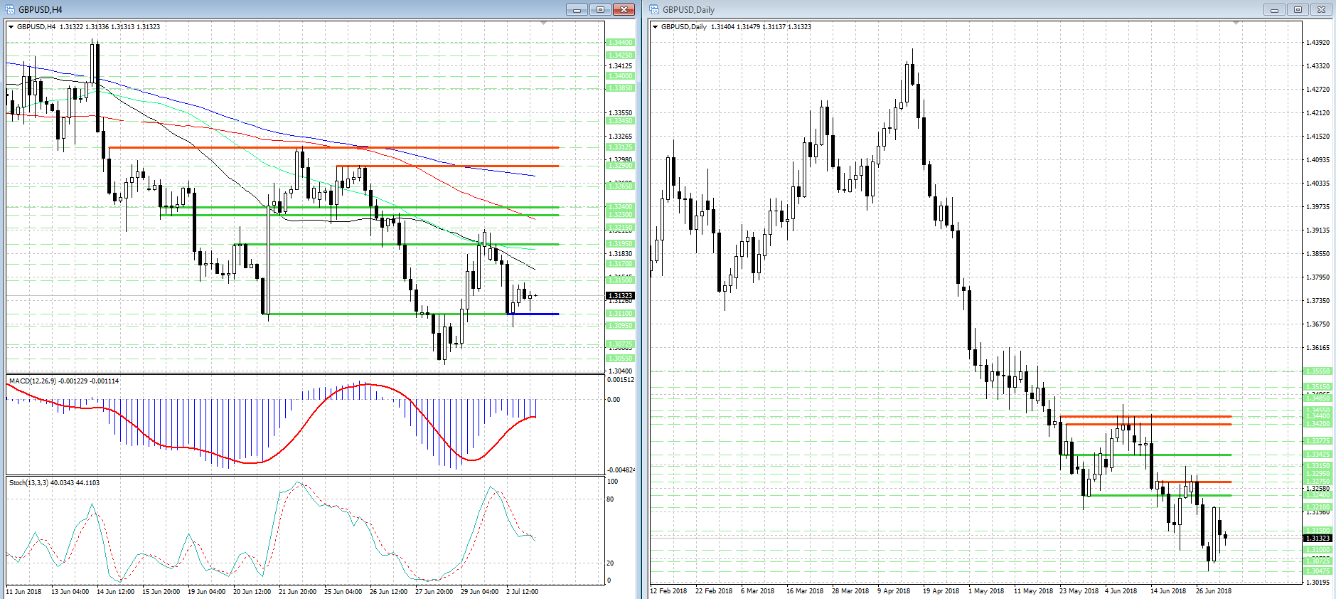Viewport: 1336px width, 599px height.
Task: Click the 23 May 2018 date label
Action: point(1079,591)
